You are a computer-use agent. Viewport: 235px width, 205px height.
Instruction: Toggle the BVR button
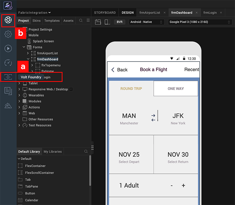point(120,22)
